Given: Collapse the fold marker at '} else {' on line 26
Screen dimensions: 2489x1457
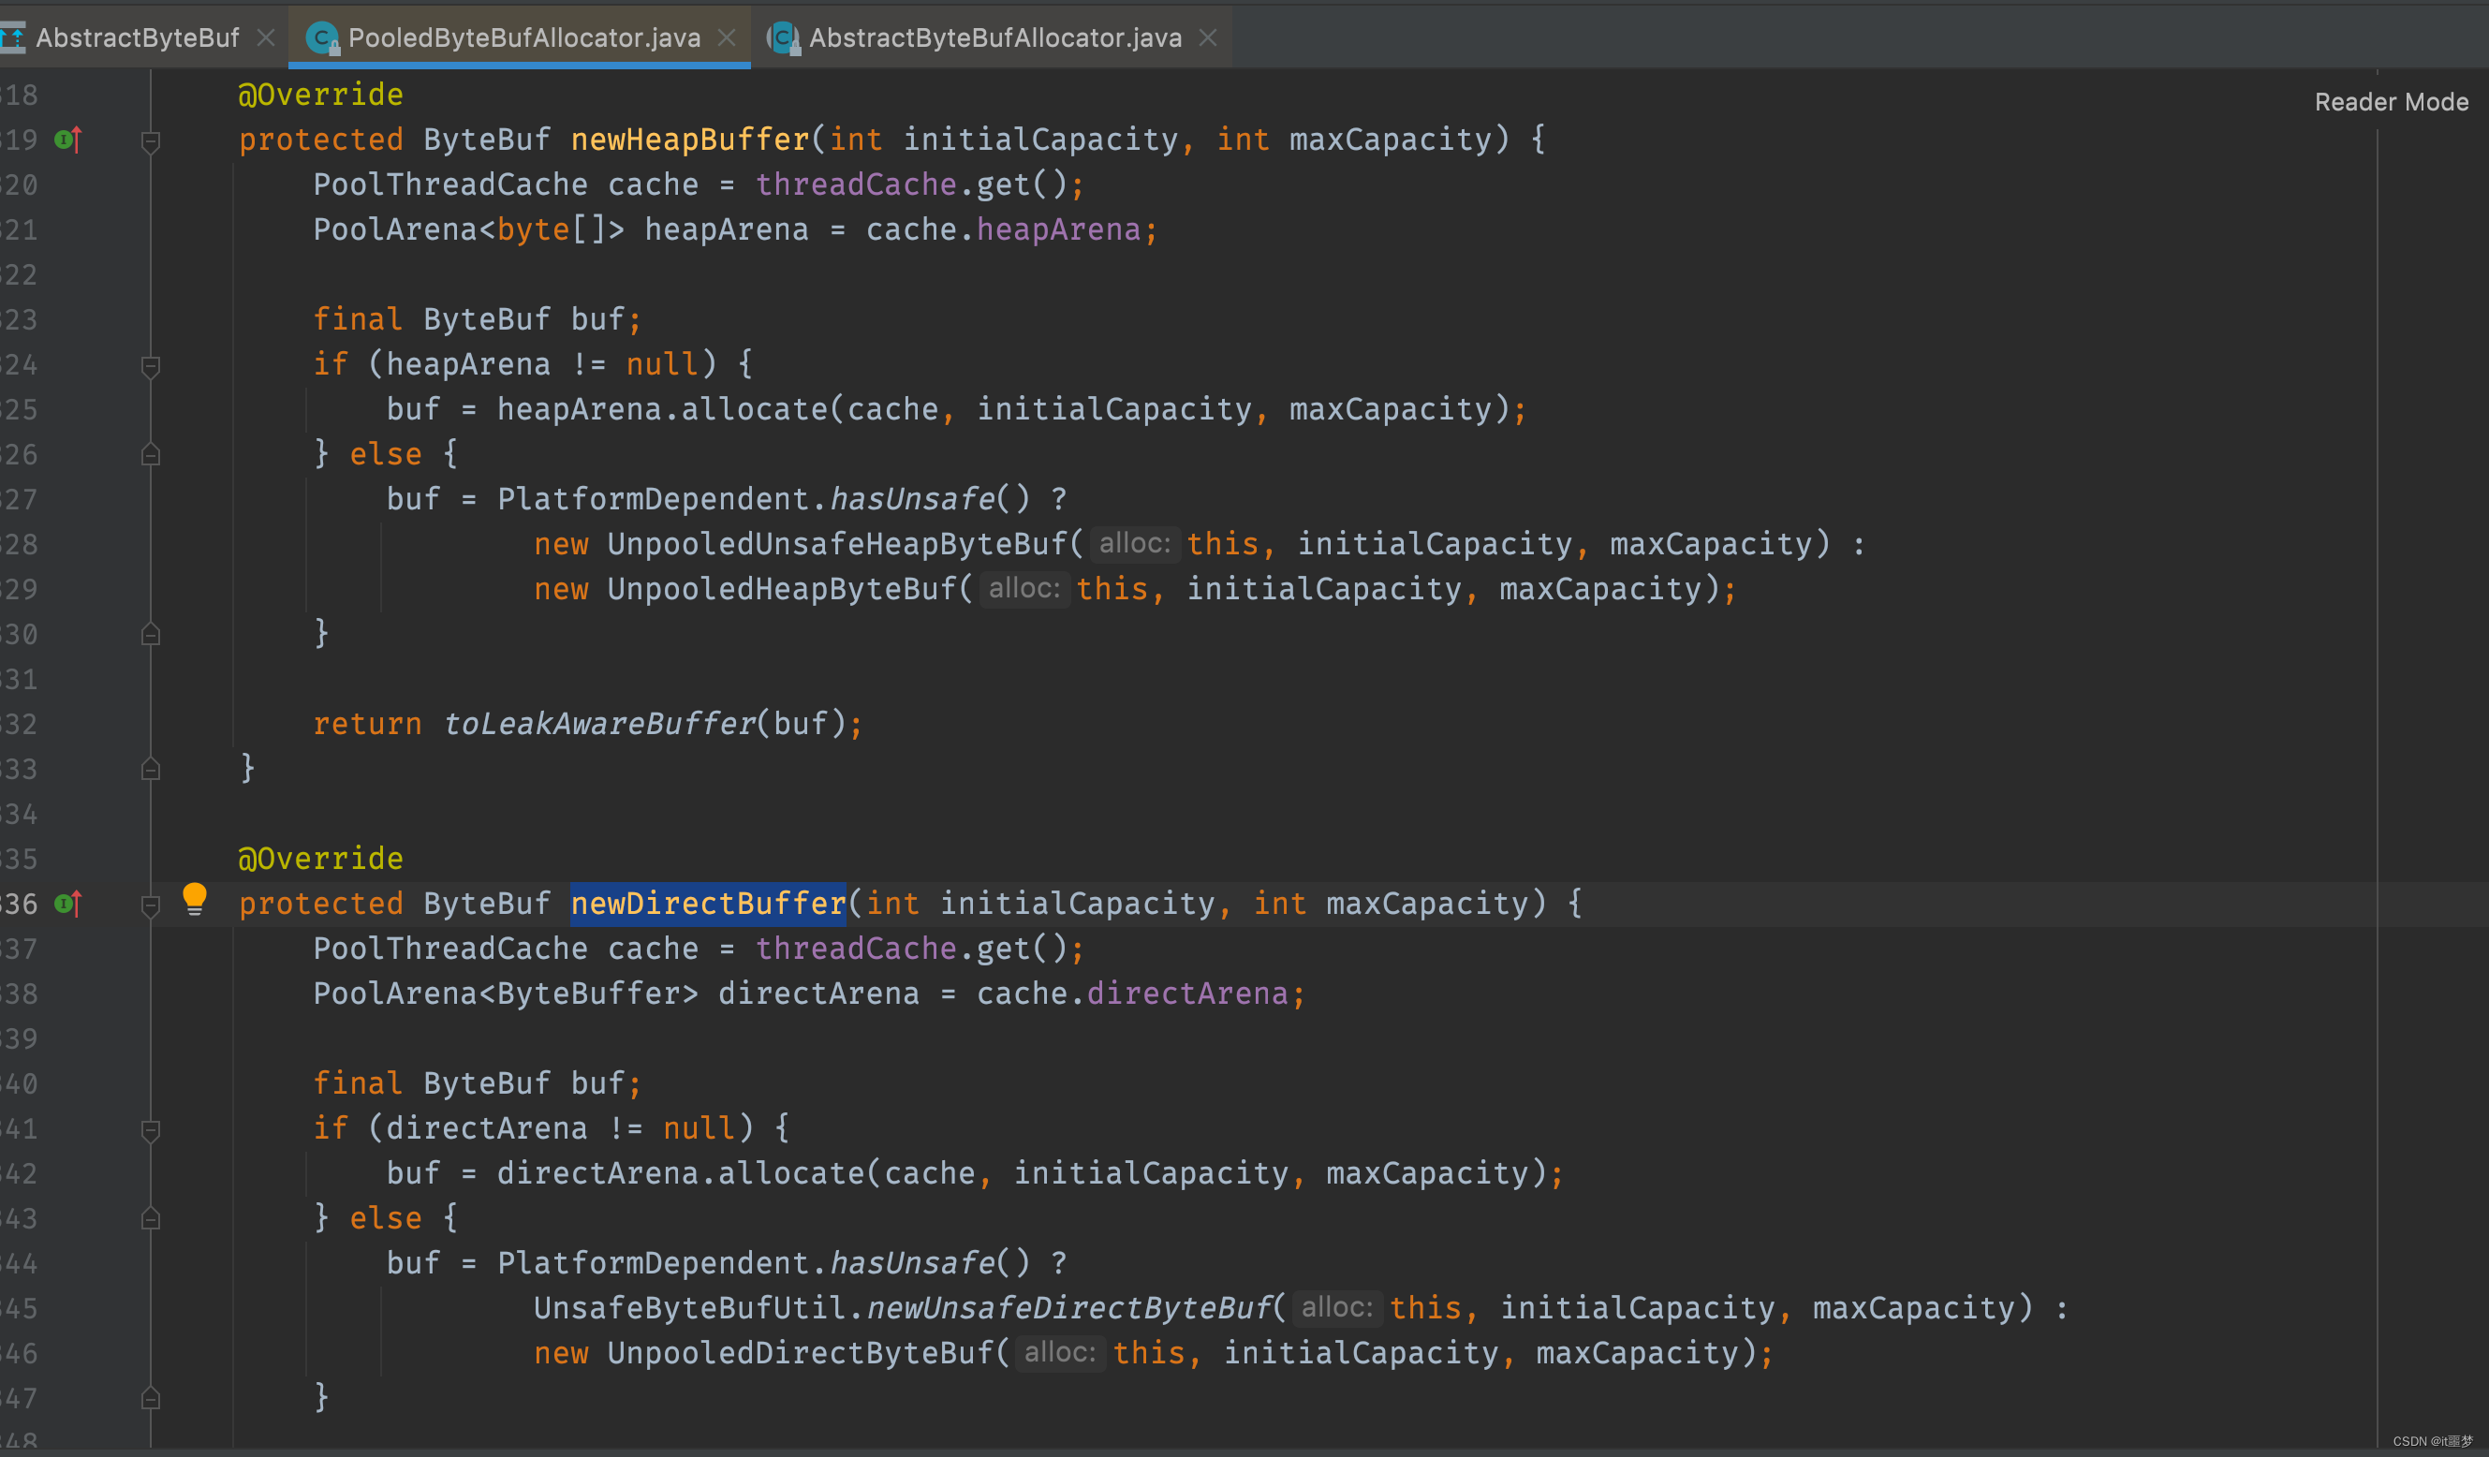Looking at the screenshot, I should [x=150, y=455].
